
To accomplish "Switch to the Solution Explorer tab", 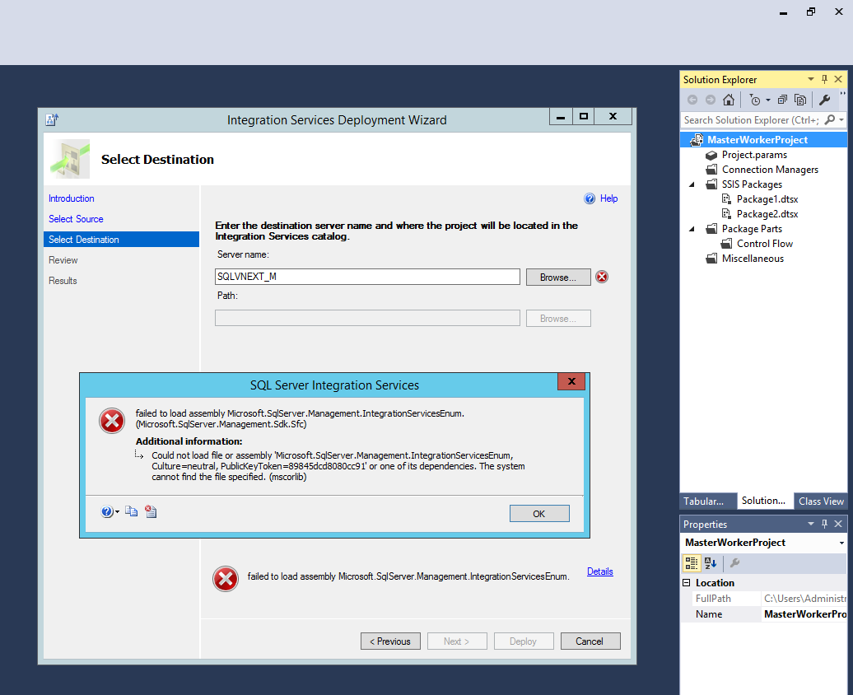I will [x=763, y=501].
